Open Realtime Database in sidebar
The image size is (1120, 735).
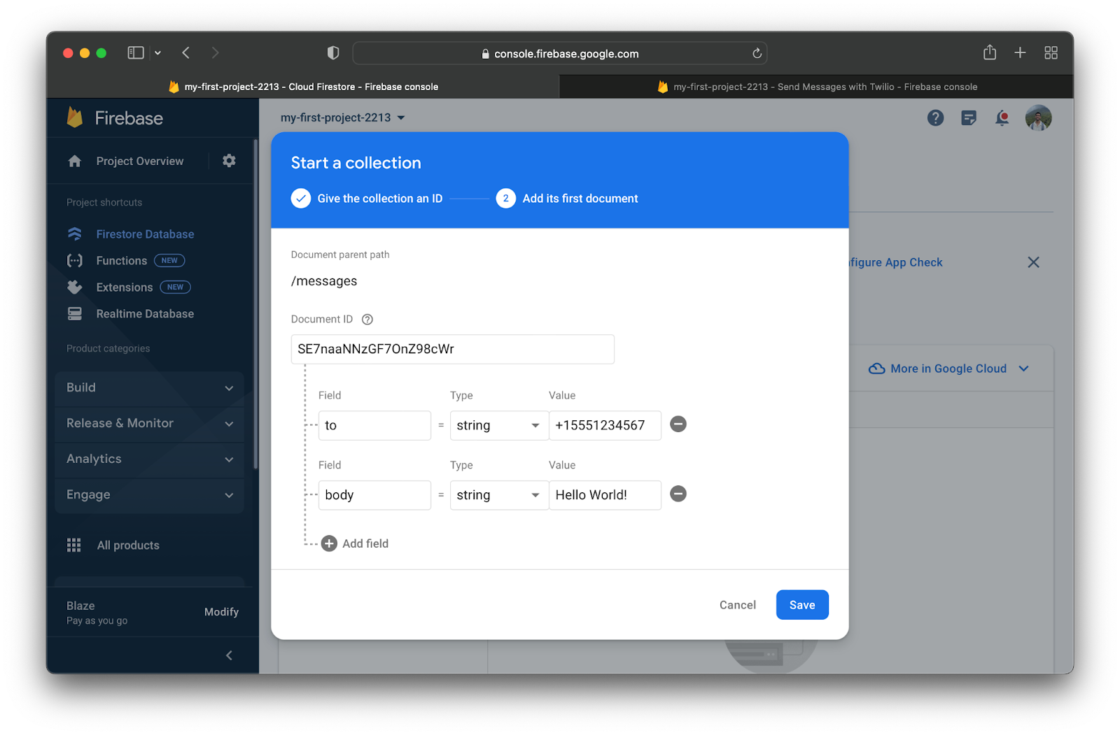pyautogui.click(x=145, y=314)
